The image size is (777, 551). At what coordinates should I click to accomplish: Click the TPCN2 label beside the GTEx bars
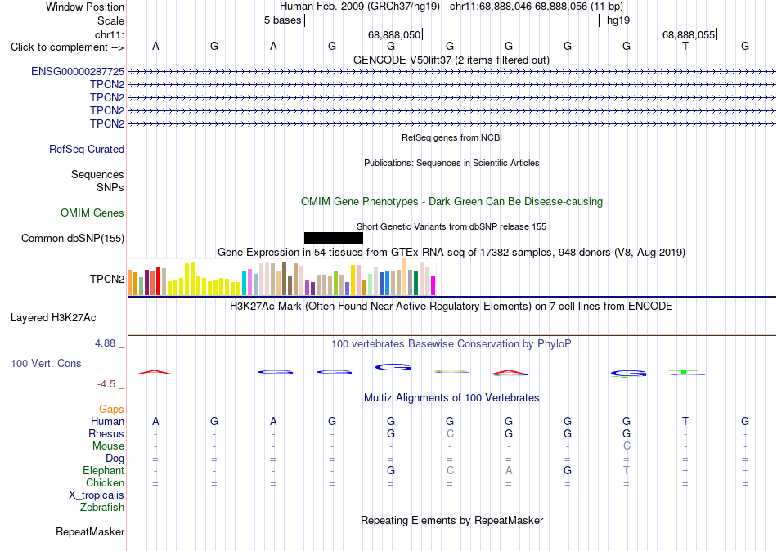pos(107,279)
